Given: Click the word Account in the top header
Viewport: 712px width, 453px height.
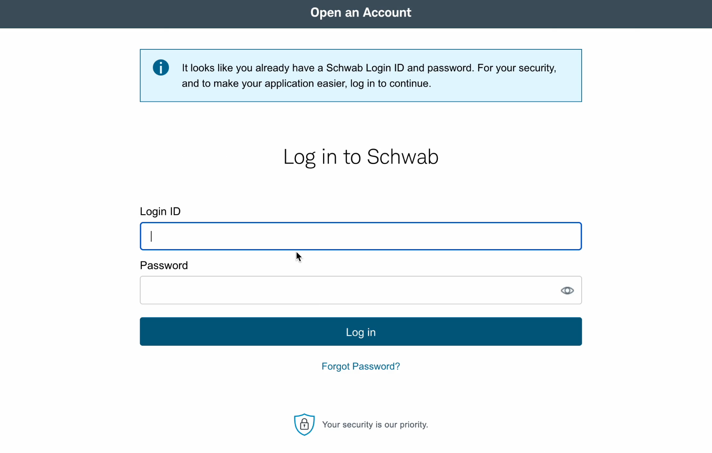Looking at the screenshot, I should [387, 13].
